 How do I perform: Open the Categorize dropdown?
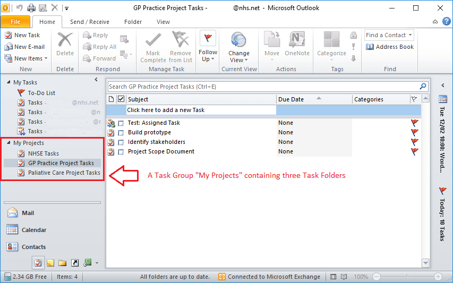[x=331, y=46]
